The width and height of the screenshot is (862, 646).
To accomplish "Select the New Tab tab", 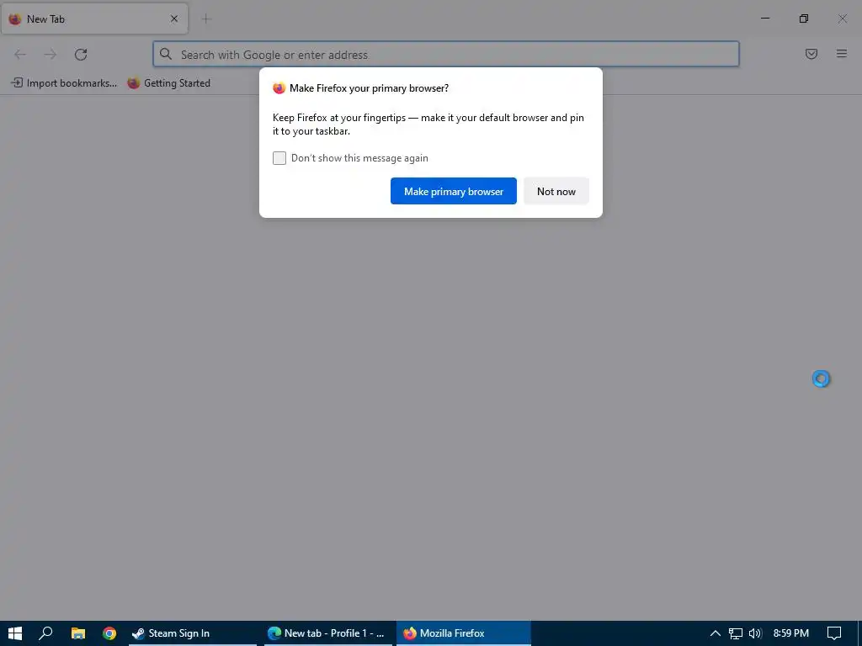I will [x=94, y=19].
